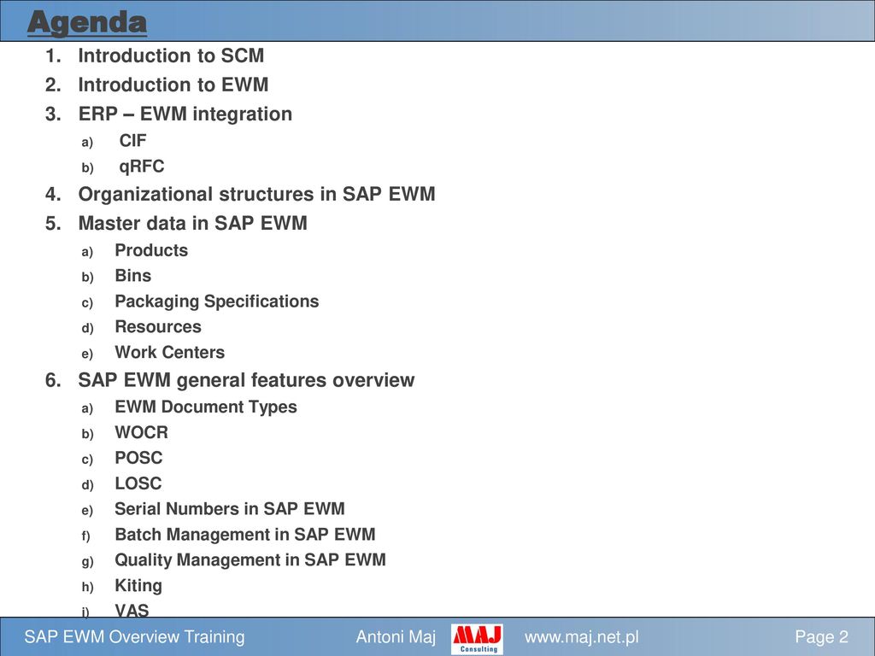The width and height of the screenshot is (875, 656).
Task: Click the 'Resources' sub-item
Action: pyautogui.click(x=158, y=327)
